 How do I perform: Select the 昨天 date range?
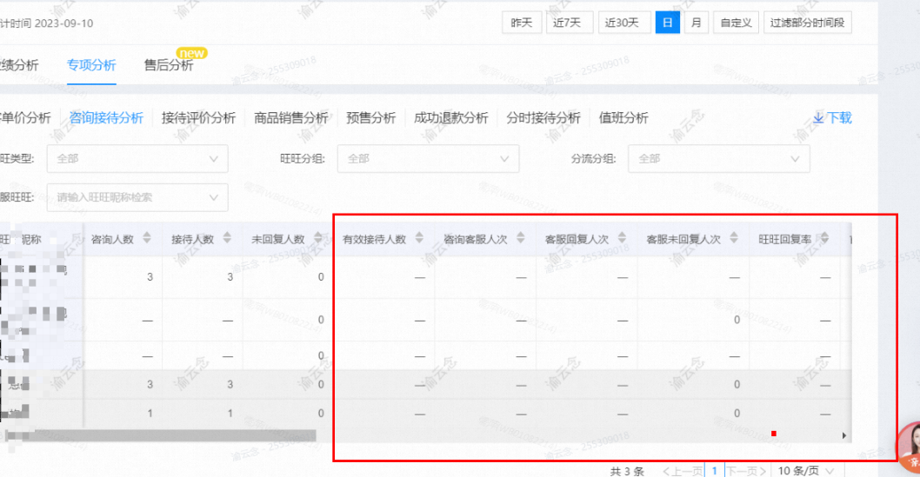click(x=521, y=23)
